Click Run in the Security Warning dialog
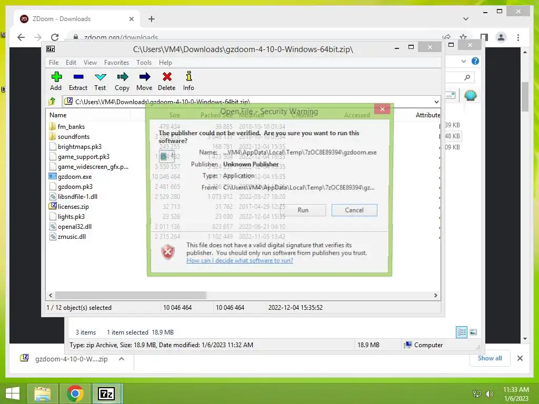Image resolution: width=539 pixels, height=404 pixels. (303, 210)
